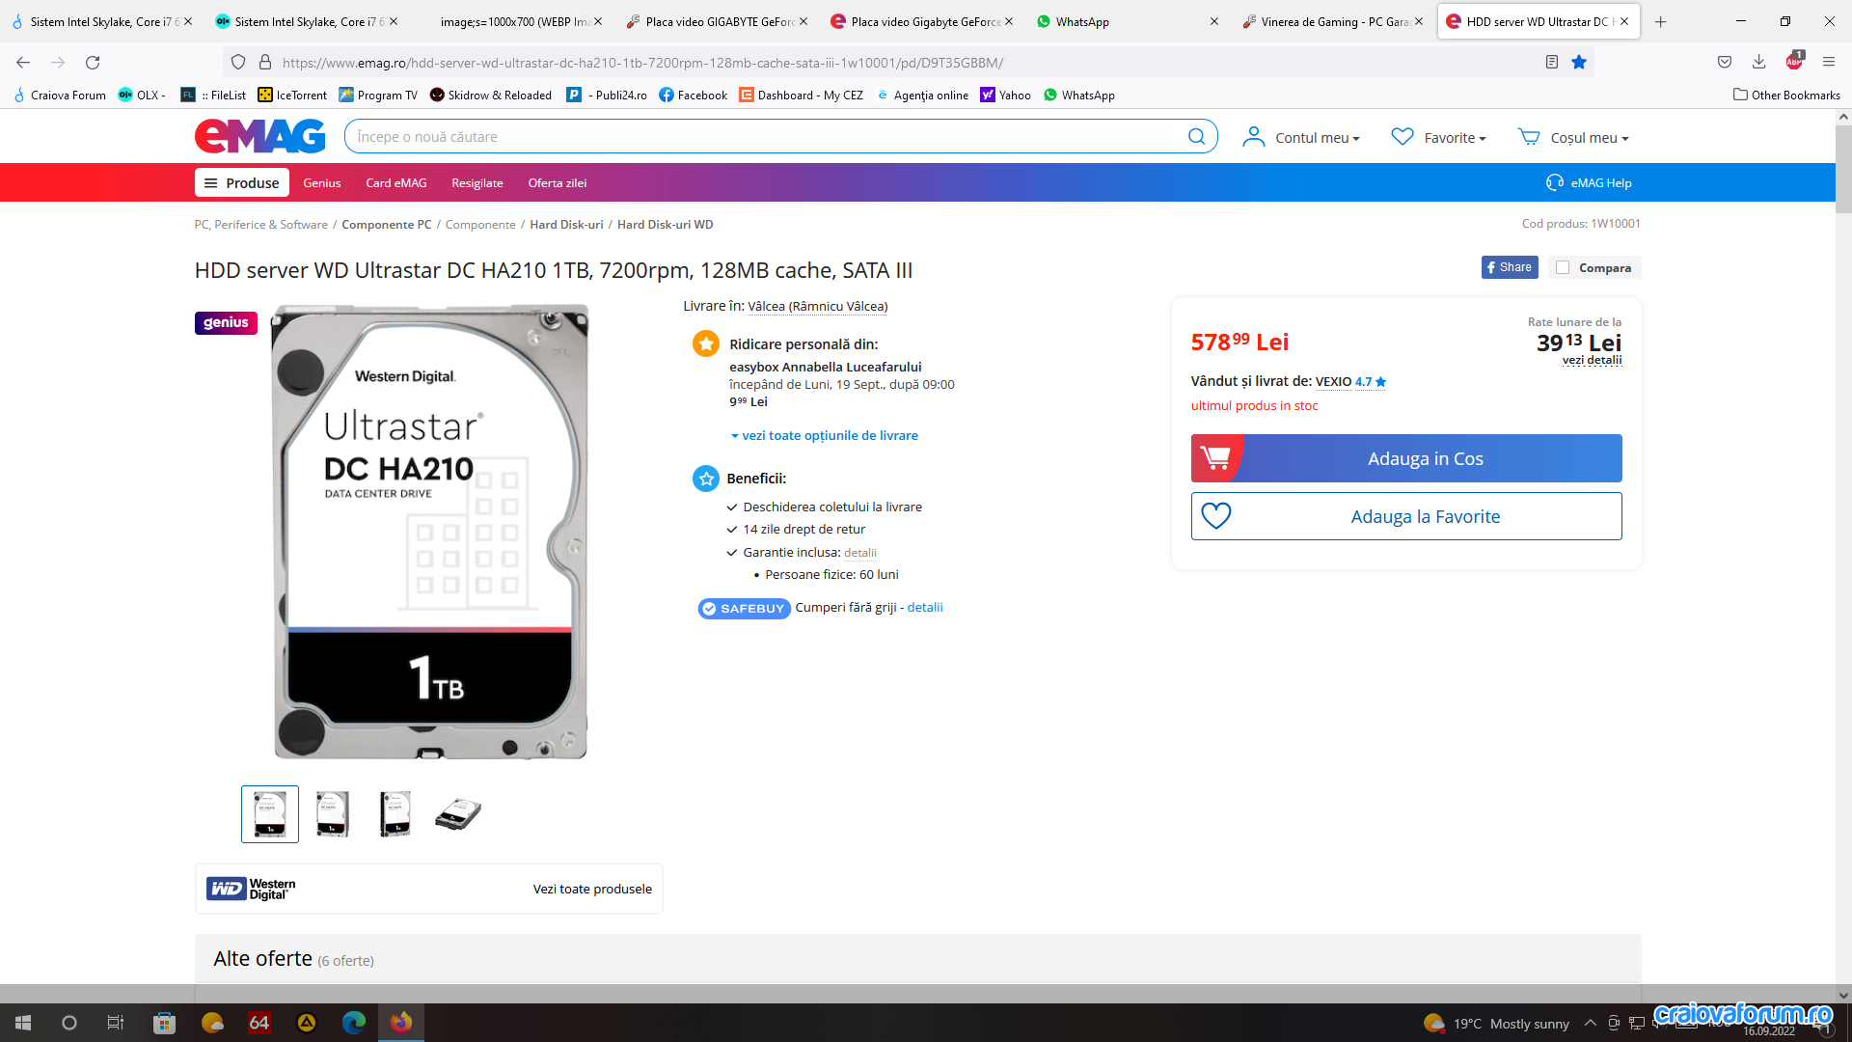
Task: Open the warranty detalii link
Action: pos(859,553)
